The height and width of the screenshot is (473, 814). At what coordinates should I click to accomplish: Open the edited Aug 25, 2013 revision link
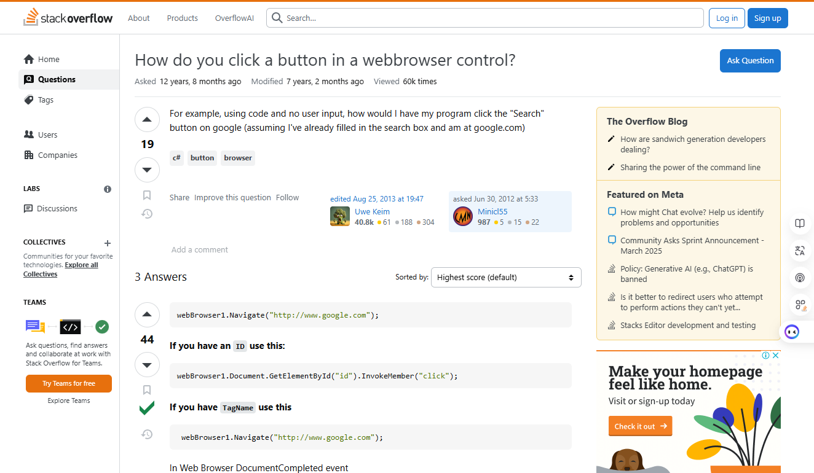[x=377, y=199]
